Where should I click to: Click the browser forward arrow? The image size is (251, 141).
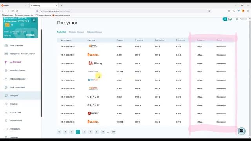pos(8,11)
